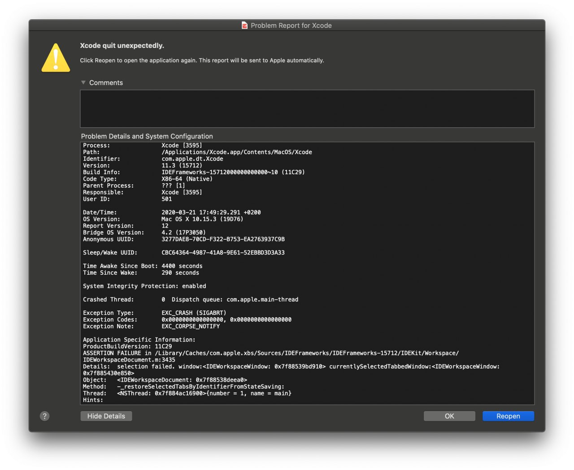Click the ASSERTION FAILURE line

[x=271, y=354]
